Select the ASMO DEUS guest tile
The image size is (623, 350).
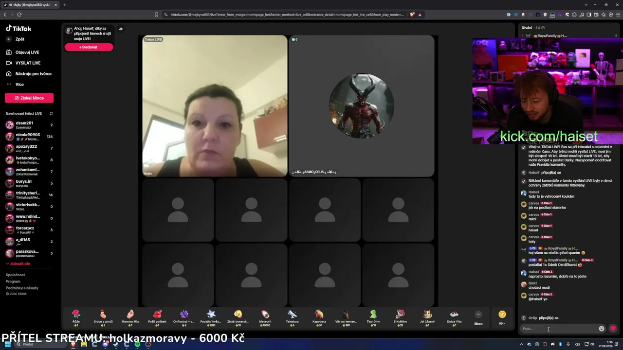click(x=361, y=106)
